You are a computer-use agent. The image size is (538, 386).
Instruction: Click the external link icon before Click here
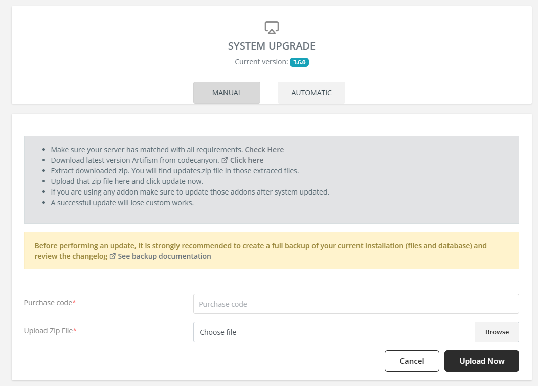tap(225, 160)
